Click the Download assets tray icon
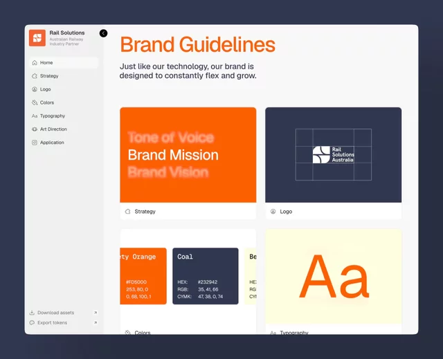 click(x=32, y=313)
